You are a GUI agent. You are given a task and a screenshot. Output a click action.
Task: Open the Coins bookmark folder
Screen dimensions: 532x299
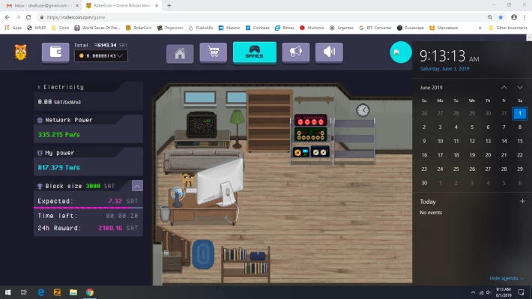point(60,28)
